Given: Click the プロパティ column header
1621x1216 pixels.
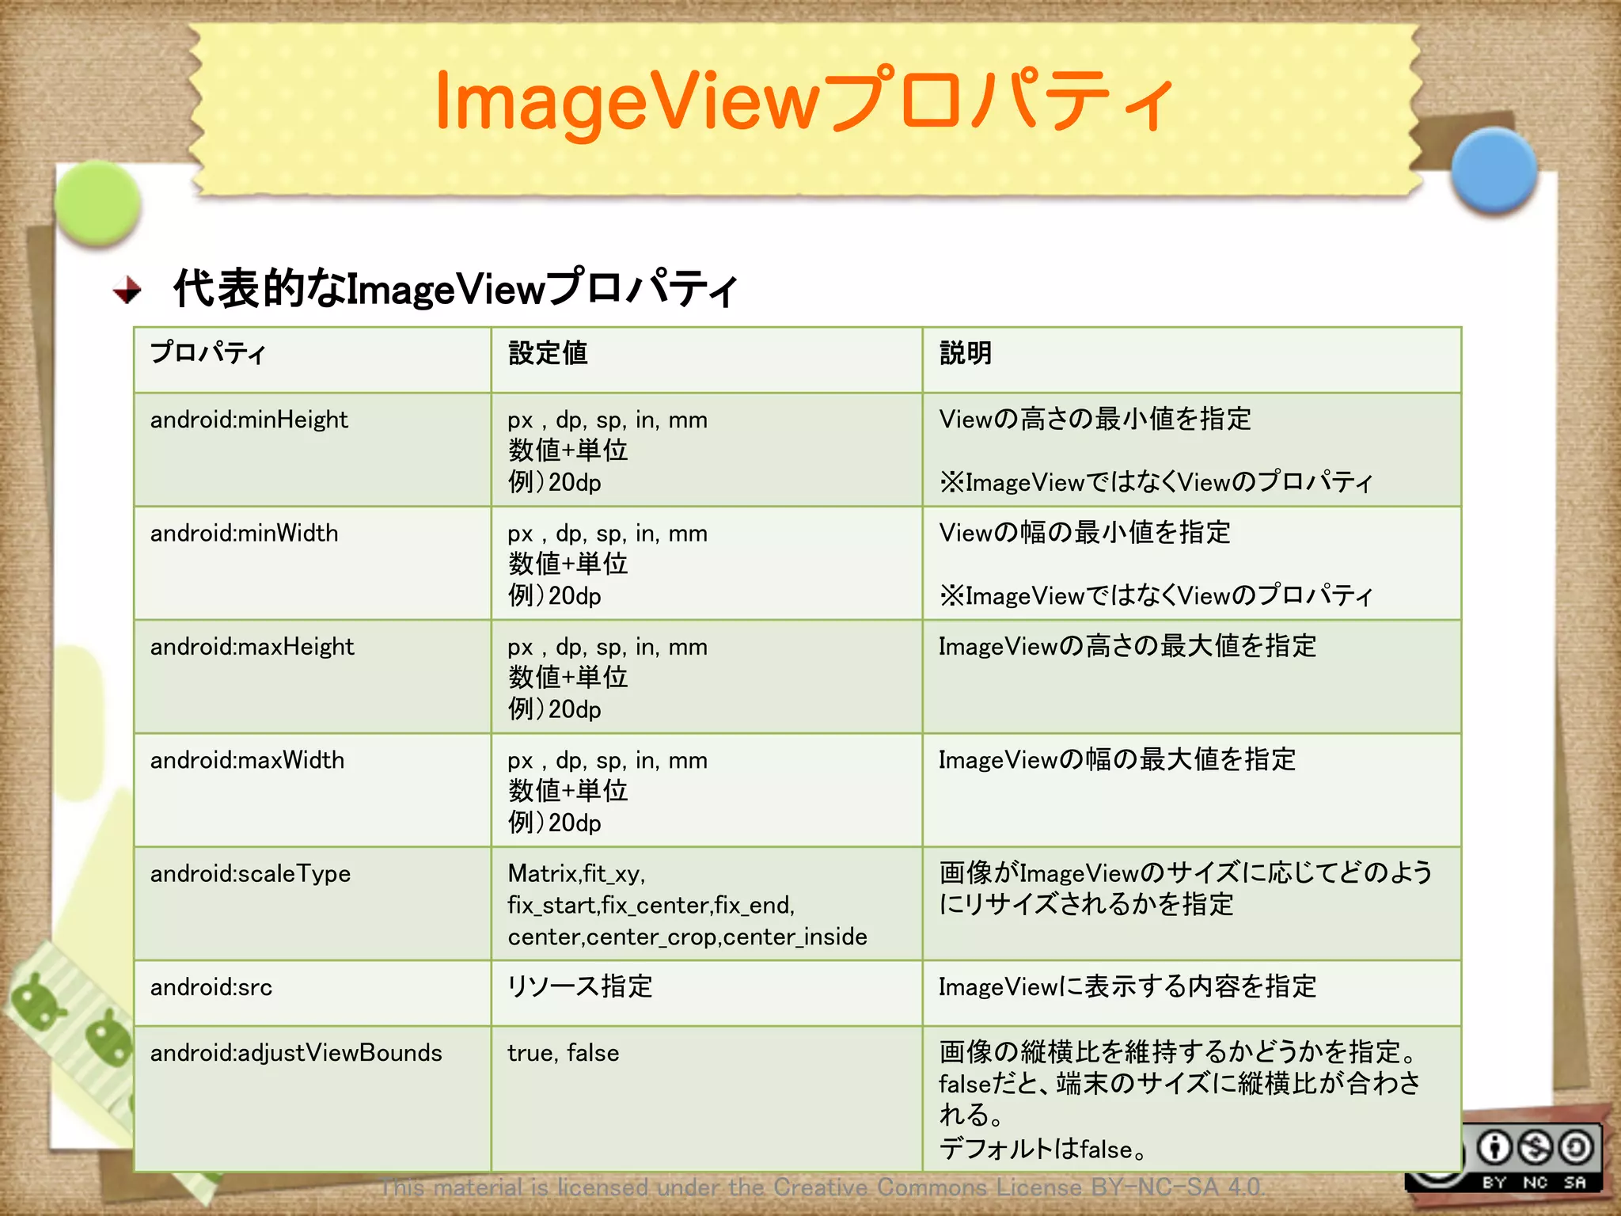Looking at the screenshot, I should tap(313, 360).
